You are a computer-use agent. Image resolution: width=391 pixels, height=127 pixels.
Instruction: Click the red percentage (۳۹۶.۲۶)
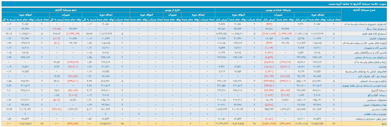click(57, 109)
